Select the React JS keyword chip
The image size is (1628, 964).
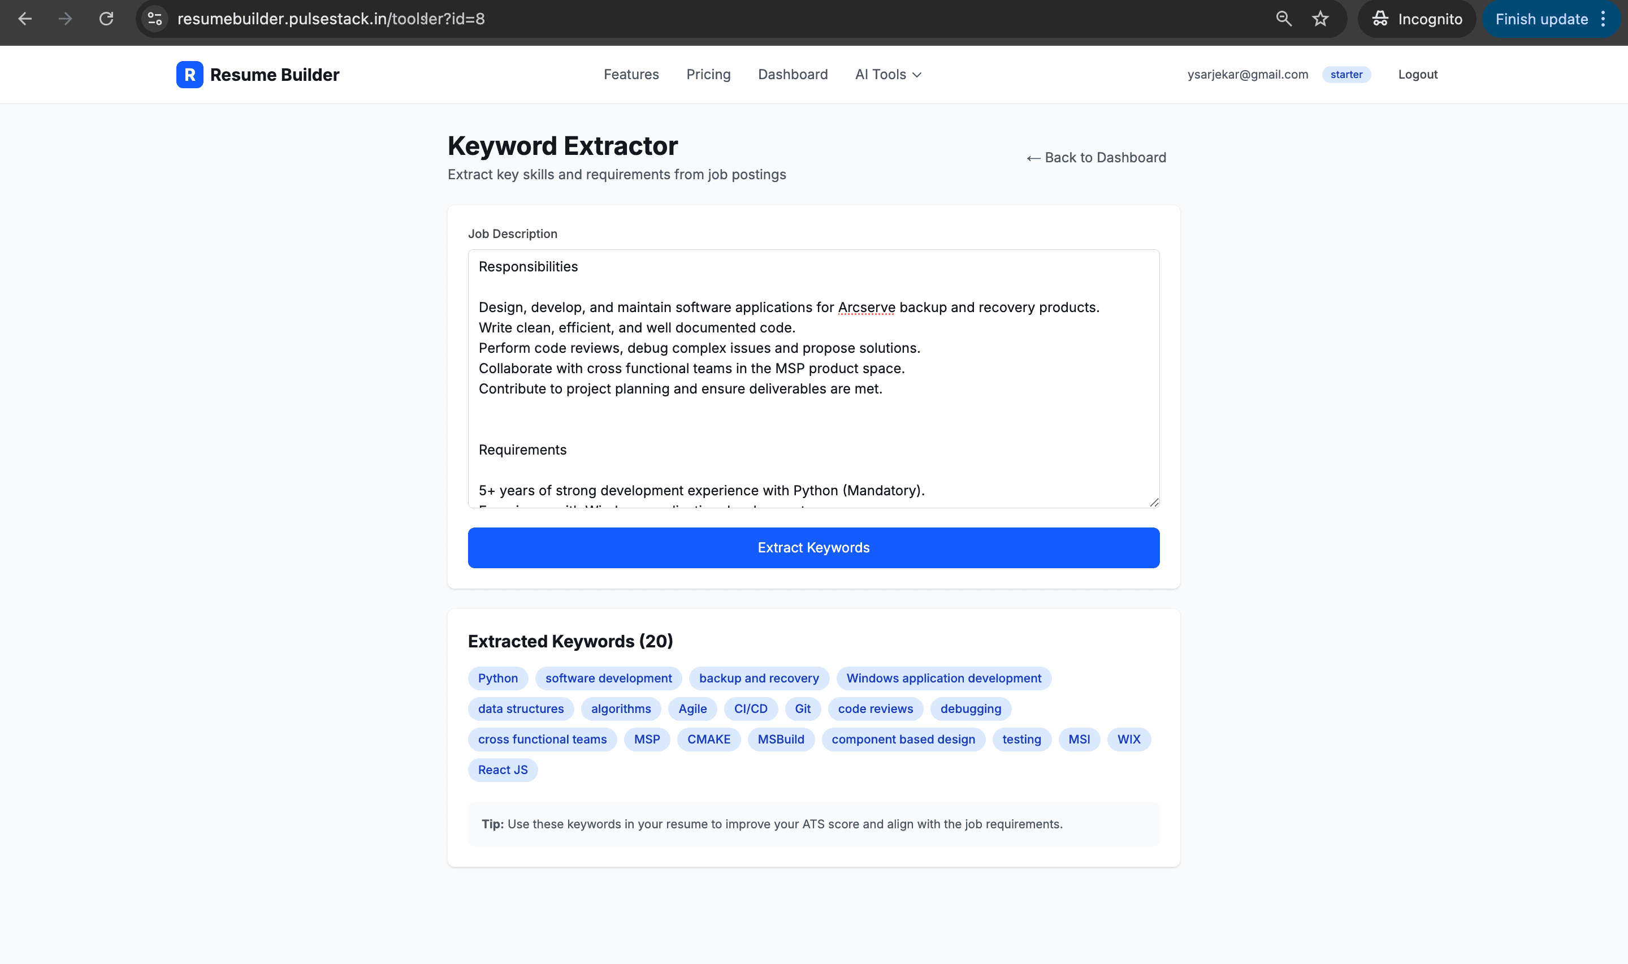502,770
